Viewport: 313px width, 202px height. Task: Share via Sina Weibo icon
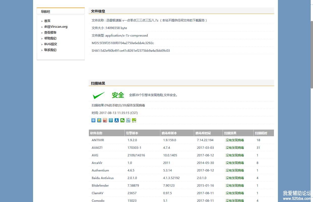coord(105,120)
